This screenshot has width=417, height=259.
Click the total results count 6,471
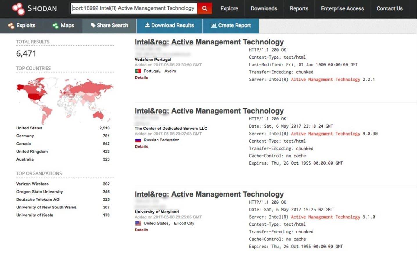26,54
